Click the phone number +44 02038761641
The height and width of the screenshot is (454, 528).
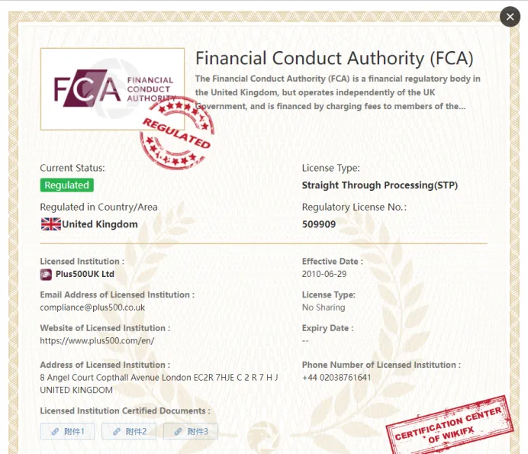(336, 377)
